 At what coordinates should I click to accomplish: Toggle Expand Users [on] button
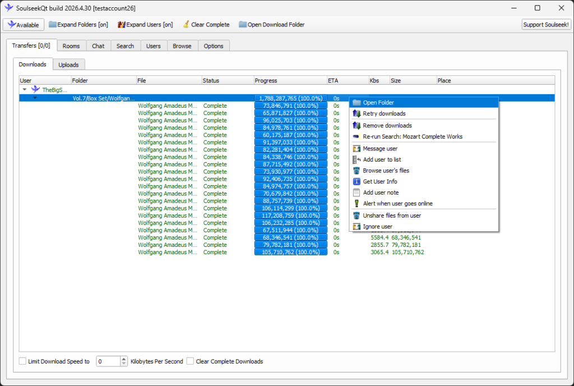(x=145, y=25)
